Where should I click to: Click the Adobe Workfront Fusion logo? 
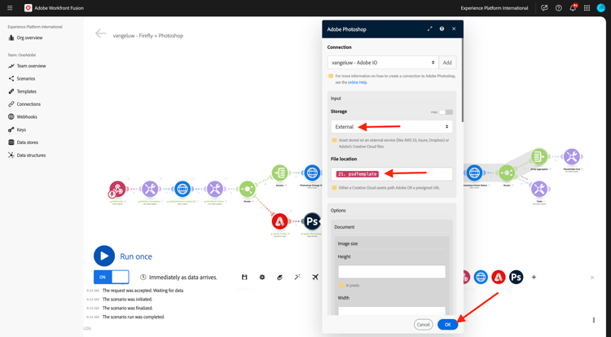(28, 8)
